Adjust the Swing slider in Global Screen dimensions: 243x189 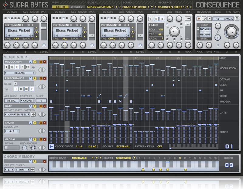pos(12,148)
